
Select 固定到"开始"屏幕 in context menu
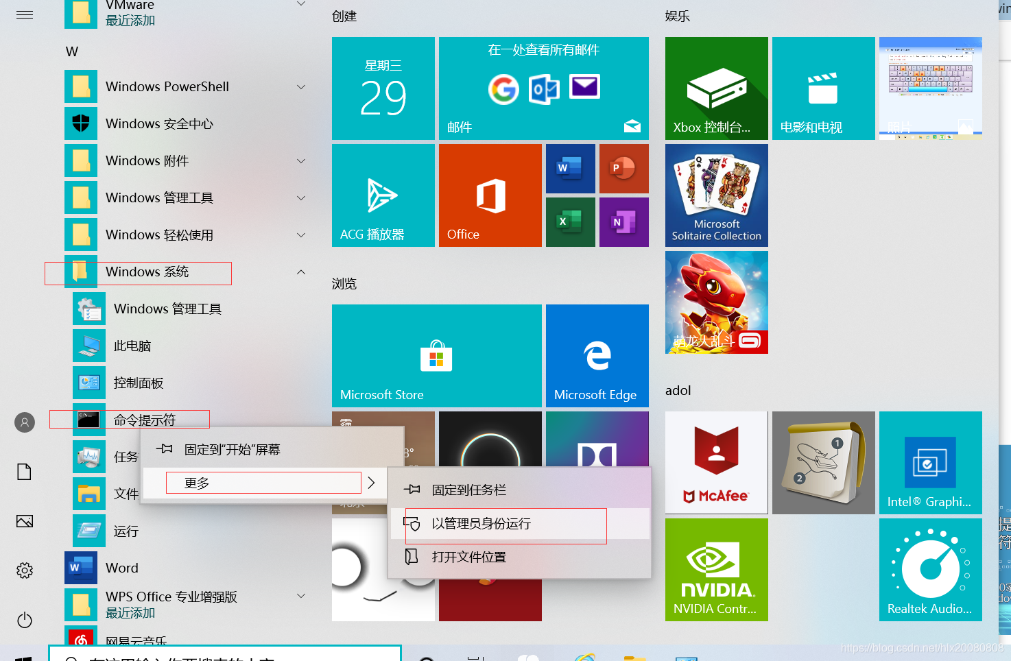[272, 450]
